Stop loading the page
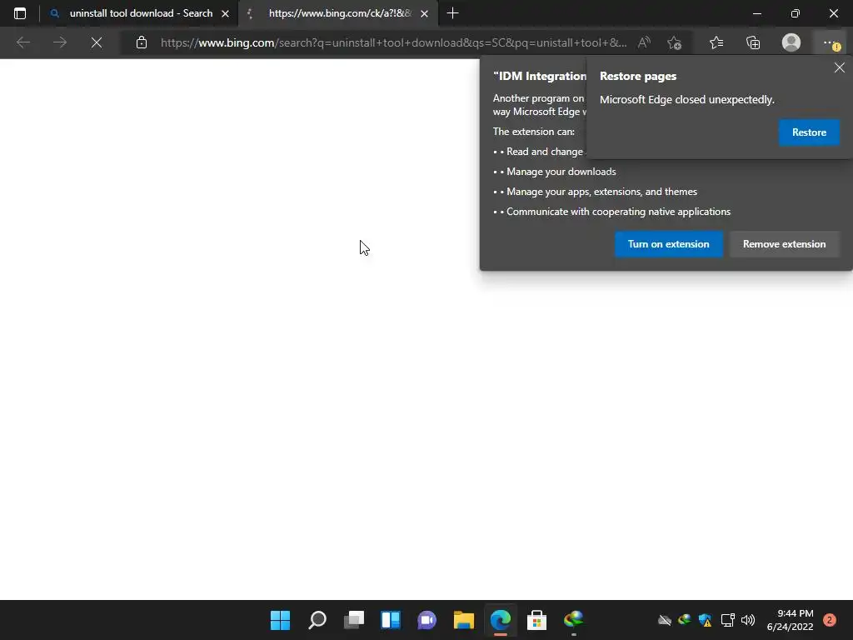Screen dimensions: 853x640 click(97, 42)
